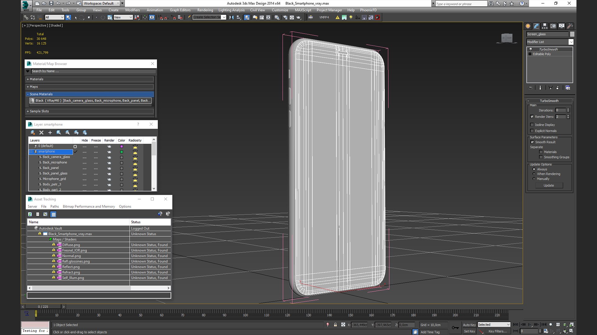Select the Always update radio button
This screenshot has width=597, height=335.
pos(534,169)
